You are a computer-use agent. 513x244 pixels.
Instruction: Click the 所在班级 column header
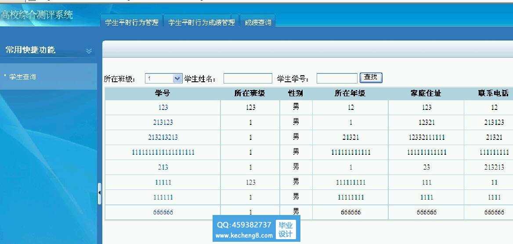pyautogui.click(x=250, y=93)
